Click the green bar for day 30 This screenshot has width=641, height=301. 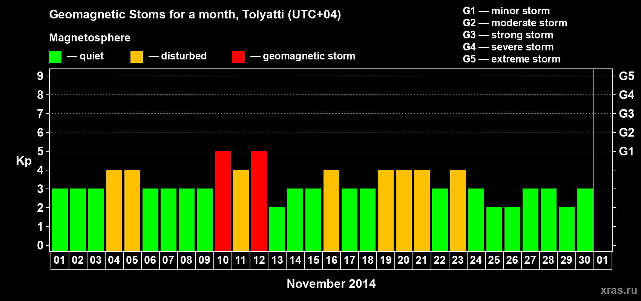pos(585,220)
